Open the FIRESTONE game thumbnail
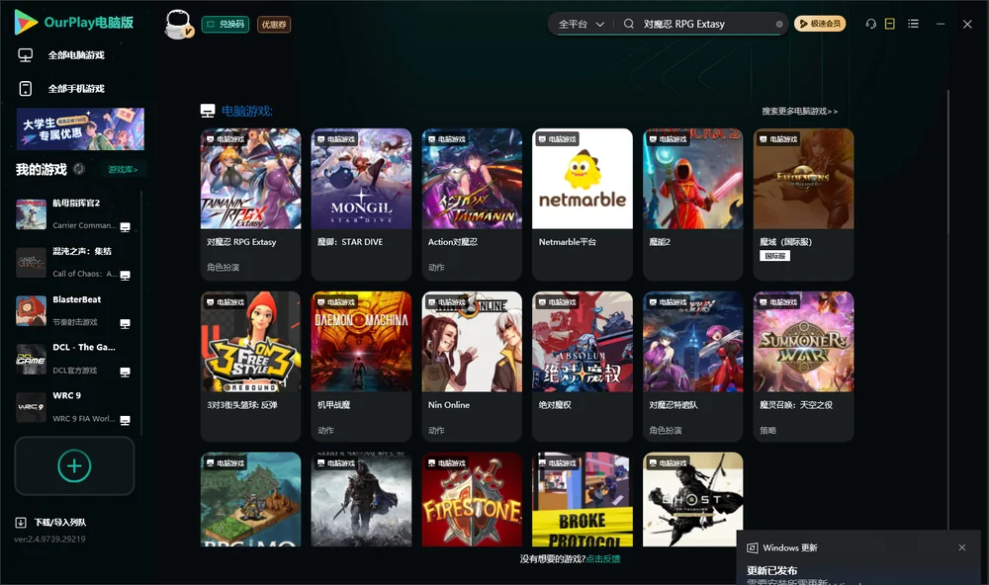This screenshot has width=989, height=585. [472, 499]
